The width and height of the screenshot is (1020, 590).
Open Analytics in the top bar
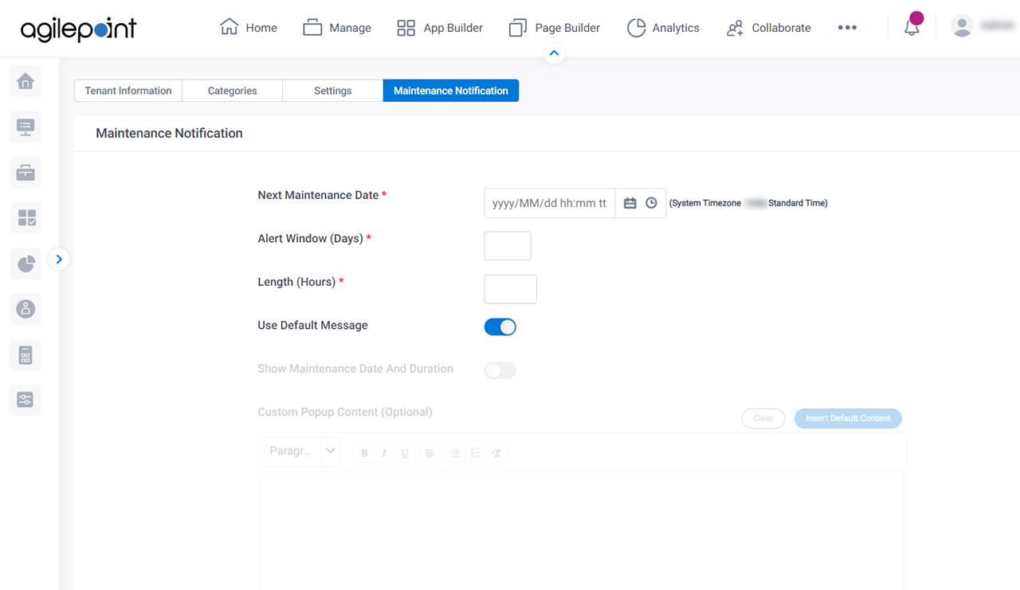(663, 28)
